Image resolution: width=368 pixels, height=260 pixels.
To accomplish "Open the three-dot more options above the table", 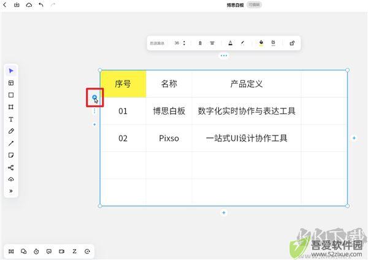I will tap(224, 56).
